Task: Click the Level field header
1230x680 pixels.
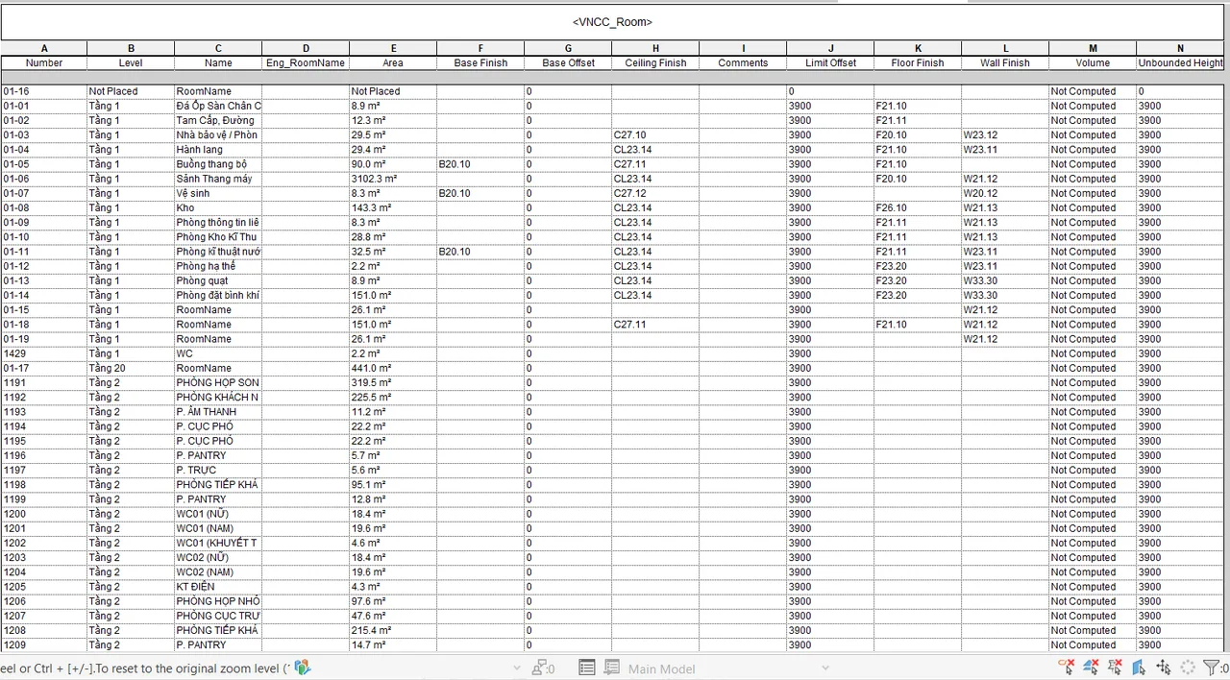Action: 131,62
